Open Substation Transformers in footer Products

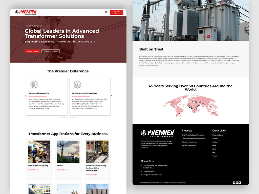pos(189,142)
